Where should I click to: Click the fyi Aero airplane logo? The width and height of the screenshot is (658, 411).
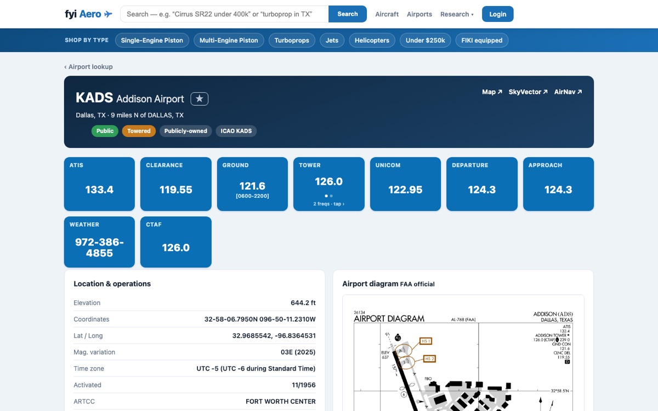pyautogui.click(x=88, y=14)
